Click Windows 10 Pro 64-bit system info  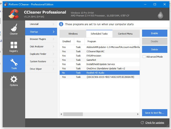click(82, 13)
